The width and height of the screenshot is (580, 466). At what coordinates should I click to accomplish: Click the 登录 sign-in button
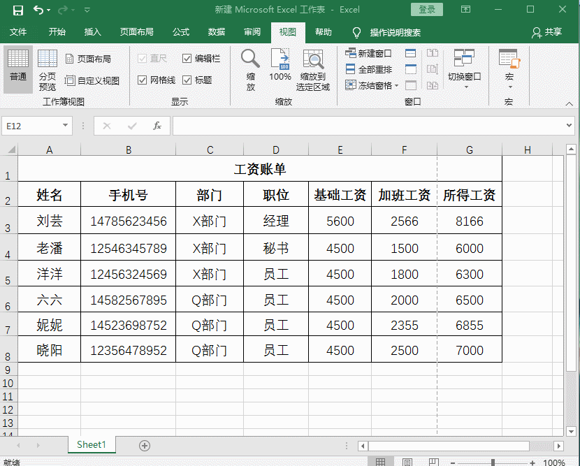click(x=427, y=10)
